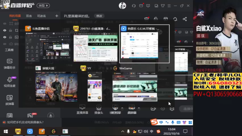
Task: Open the Sogou soft keyboard icon
Action: coord(178,122)
